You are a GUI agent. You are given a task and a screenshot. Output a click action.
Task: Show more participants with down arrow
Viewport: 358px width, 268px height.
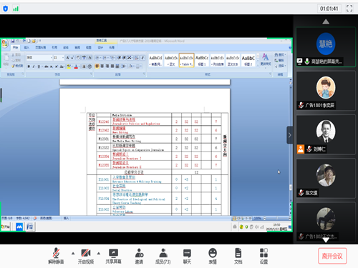[326, 240]
